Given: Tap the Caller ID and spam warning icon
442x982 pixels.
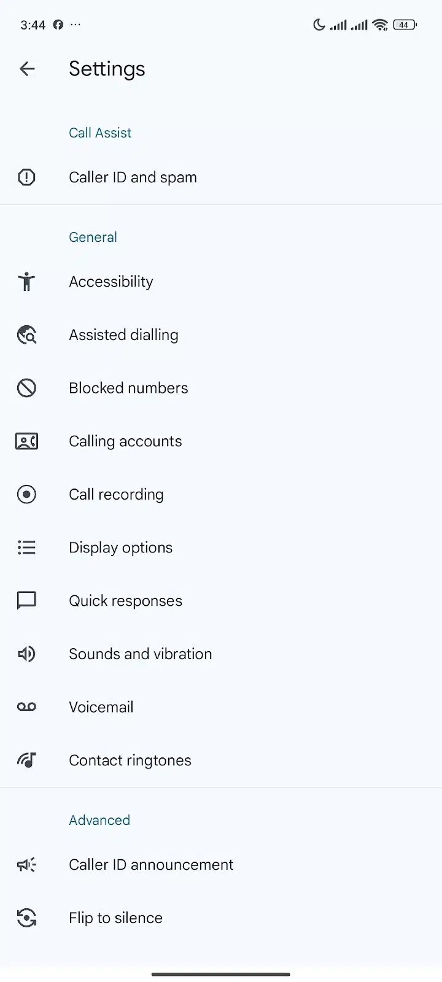Looking at the screenshot, I should point(26,177).
